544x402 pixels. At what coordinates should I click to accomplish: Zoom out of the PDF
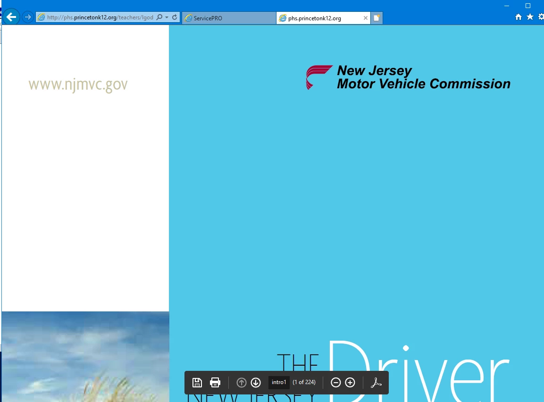335,382
